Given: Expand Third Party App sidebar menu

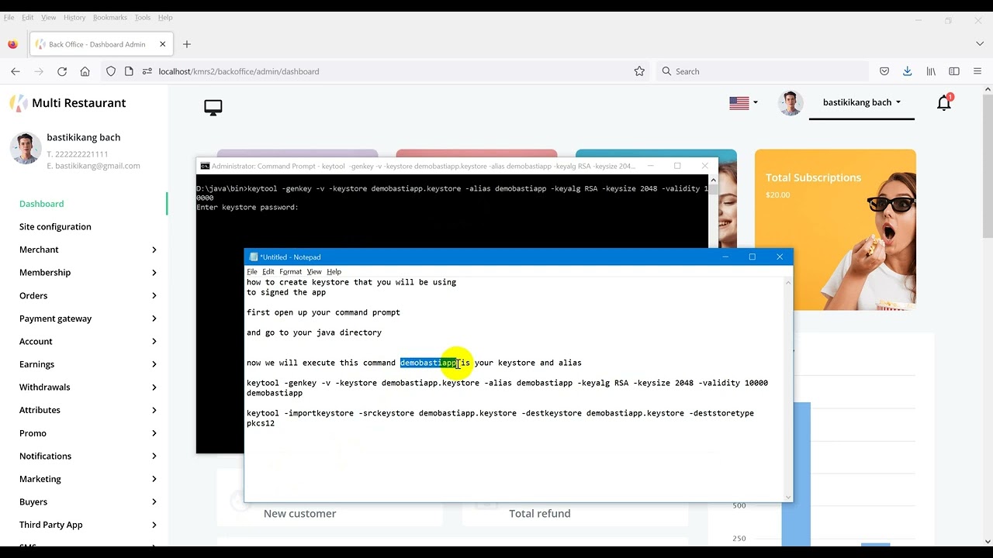Looking at the screenshot, I should click(88, 525).
